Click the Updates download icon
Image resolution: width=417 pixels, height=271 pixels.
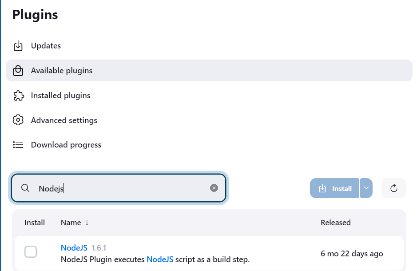coord(18,46)
